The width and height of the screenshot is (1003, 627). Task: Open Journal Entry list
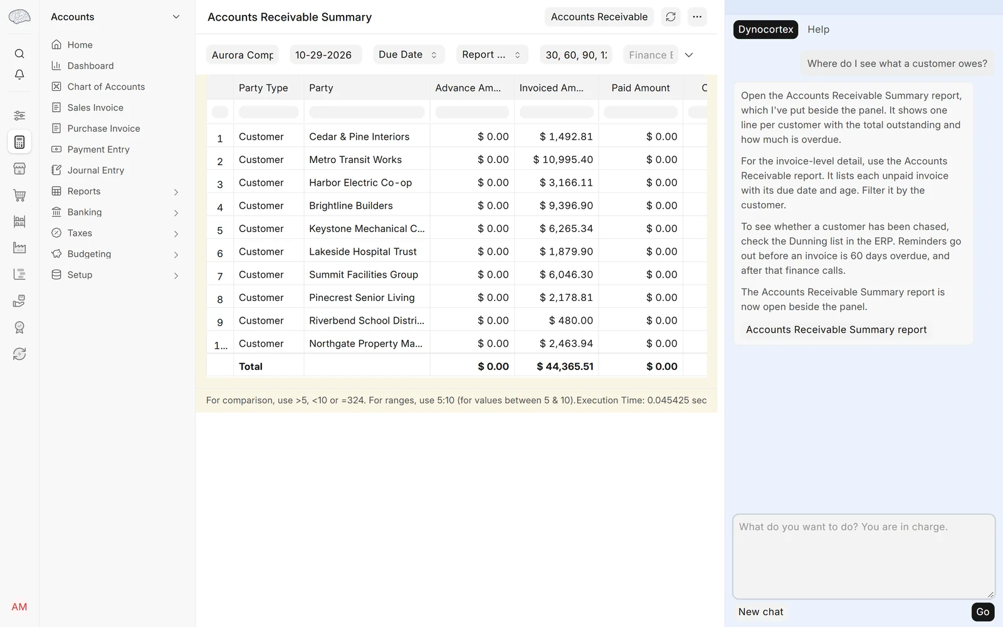[95, 171]
